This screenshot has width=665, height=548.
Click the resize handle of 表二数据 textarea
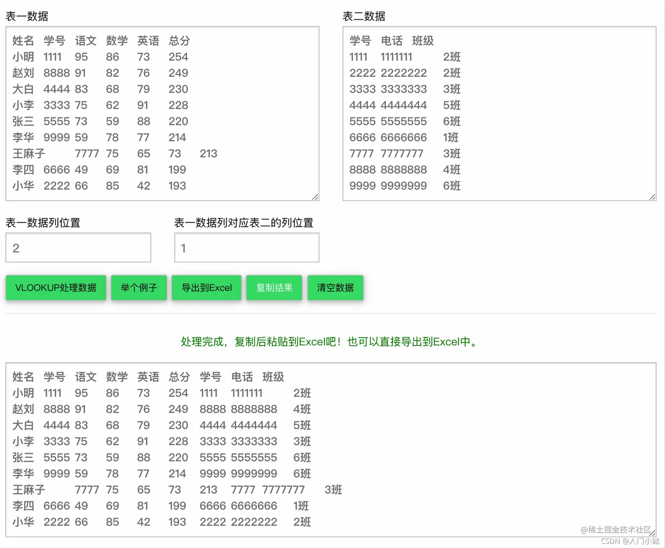651,197
